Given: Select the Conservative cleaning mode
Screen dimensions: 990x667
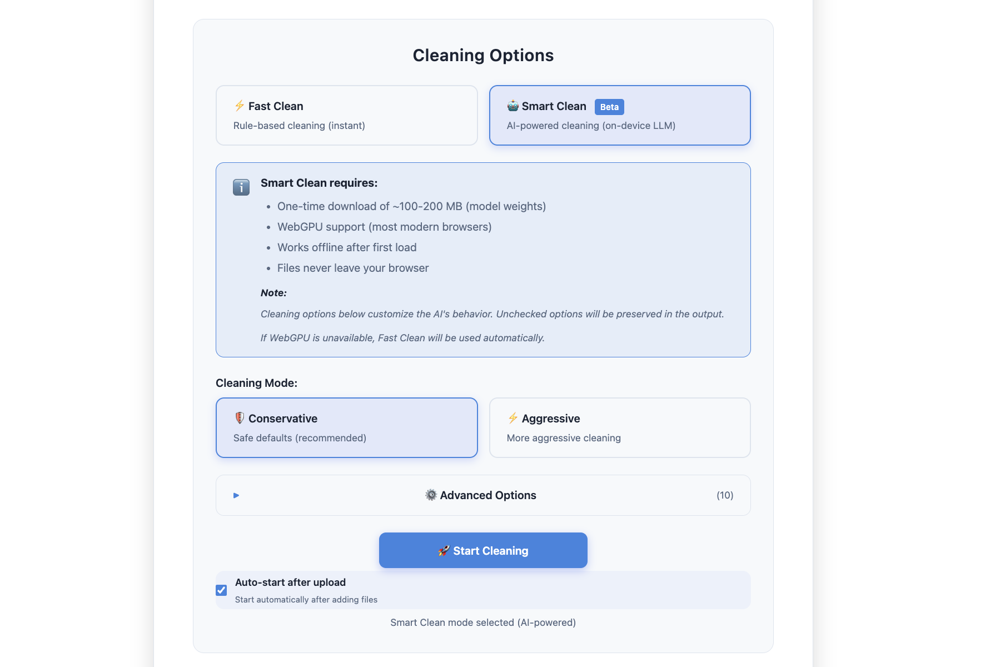Looking at the screenshot, I should tap(346, 427).
